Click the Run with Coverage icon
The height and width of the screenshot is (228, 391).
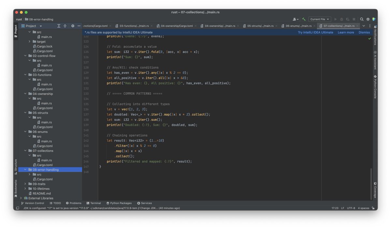point(348,19)
